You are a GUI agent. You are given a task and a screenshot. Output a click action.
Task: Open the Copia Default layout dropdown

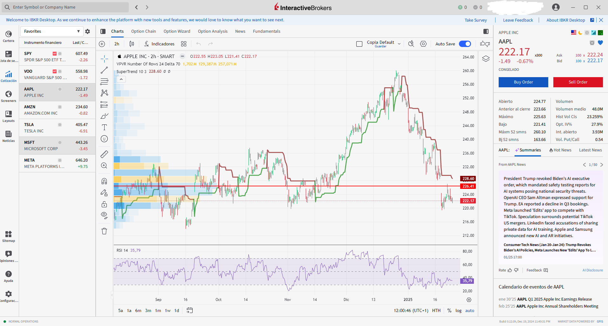(399, 44)
